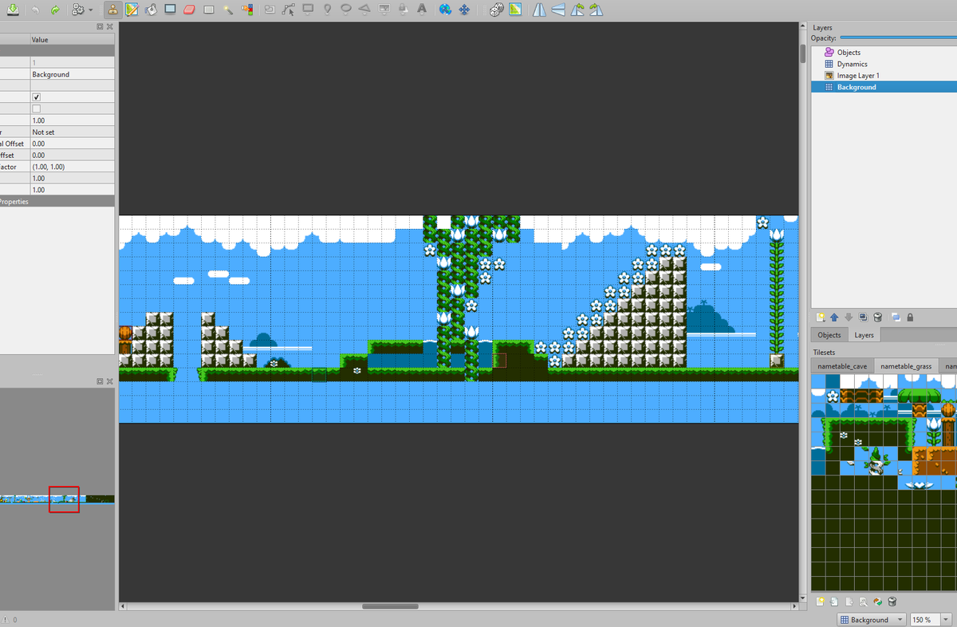Select the Stamp Brush tool
The height and width of the screenshot is (627, 957).
(113, 10)
